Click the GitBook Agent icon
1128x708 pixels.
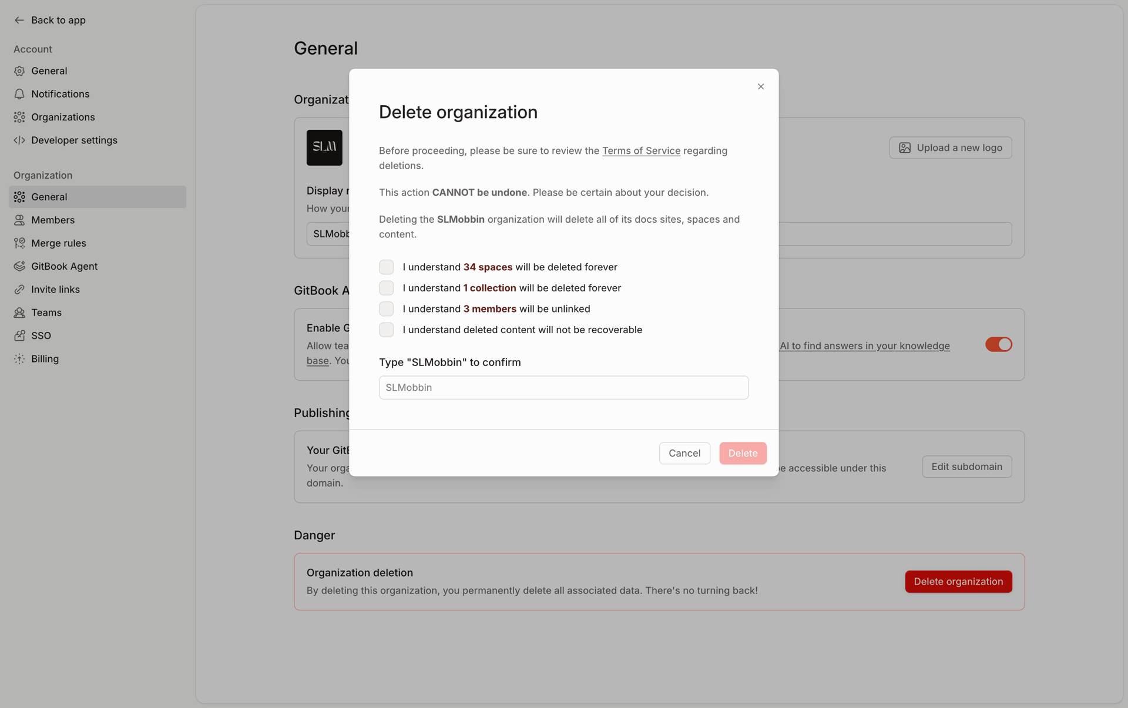(x=19, y=266)
